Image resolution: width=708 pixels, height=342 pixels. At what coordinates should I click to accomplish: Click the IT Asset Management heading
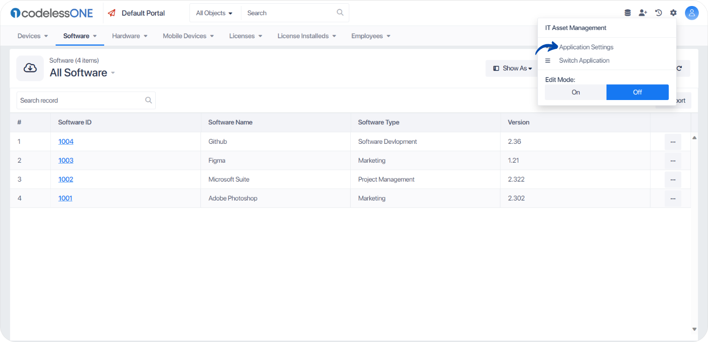[576, 28]
